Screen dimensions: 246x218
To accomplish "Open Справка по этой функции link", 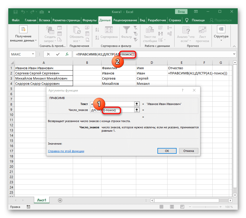I will [66, 151].
